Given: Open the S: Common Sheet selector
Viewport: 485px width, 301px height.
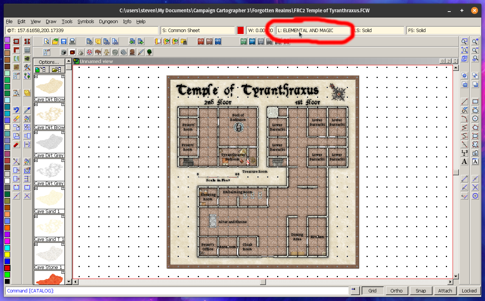Looking at the screenshot, I should pos(197,31).
